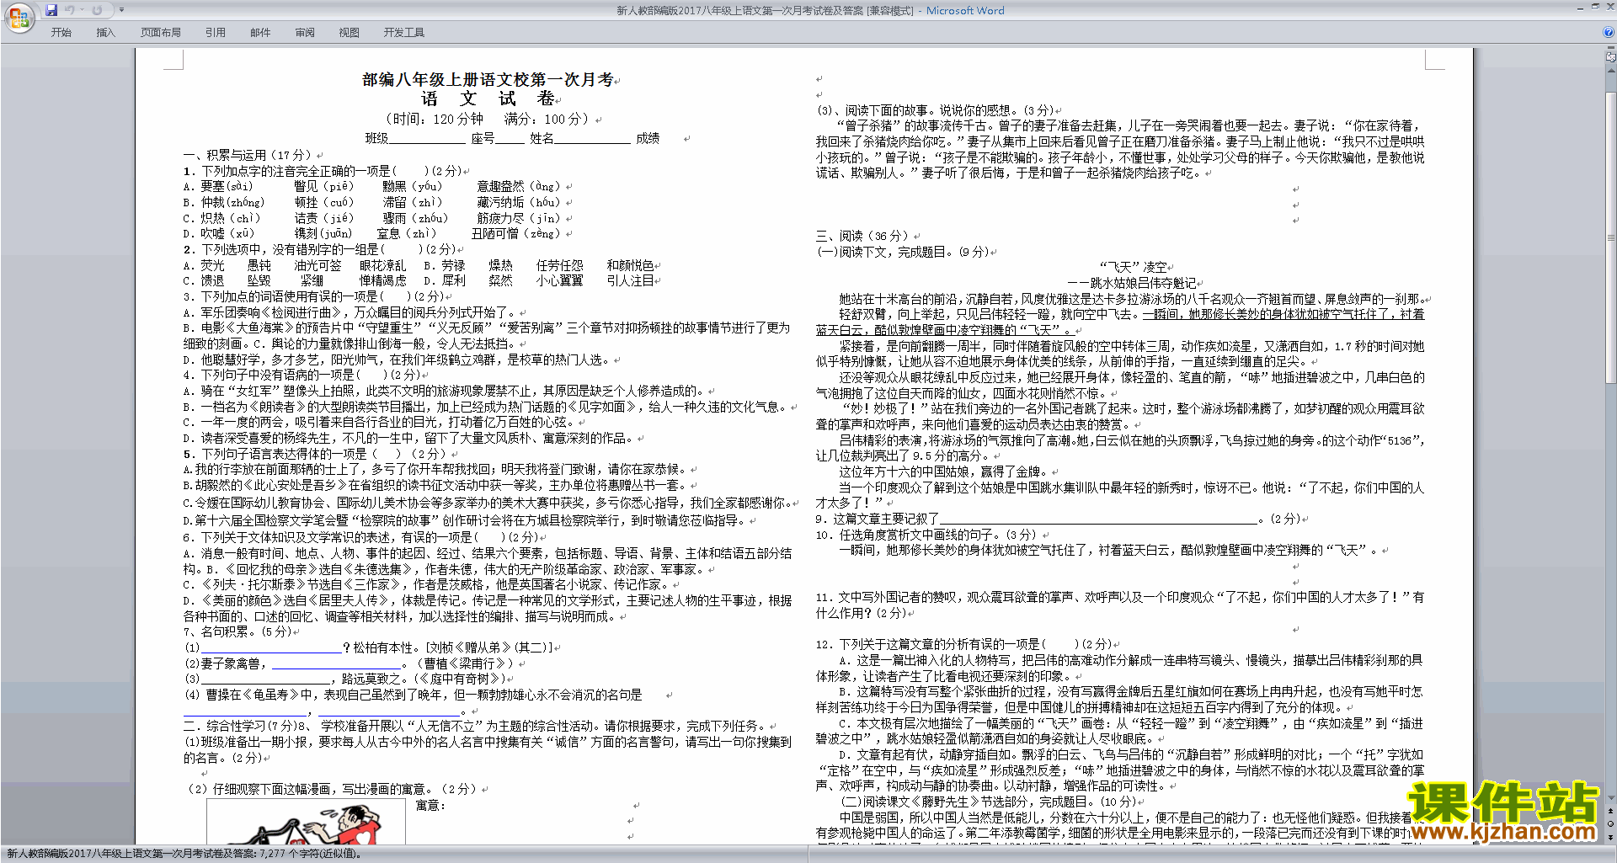Click the window title bar text
Viewport: 1617px width, 863px height.
[x=810, y=11]
